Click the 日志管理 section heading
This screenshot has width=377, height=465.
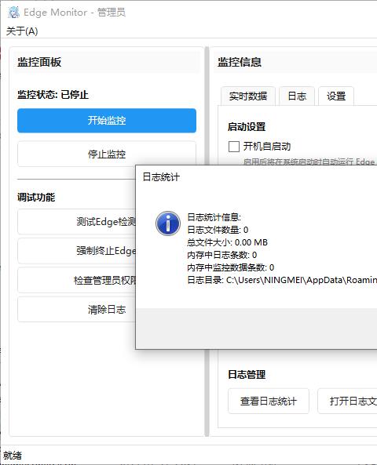(x=247, y=375)
